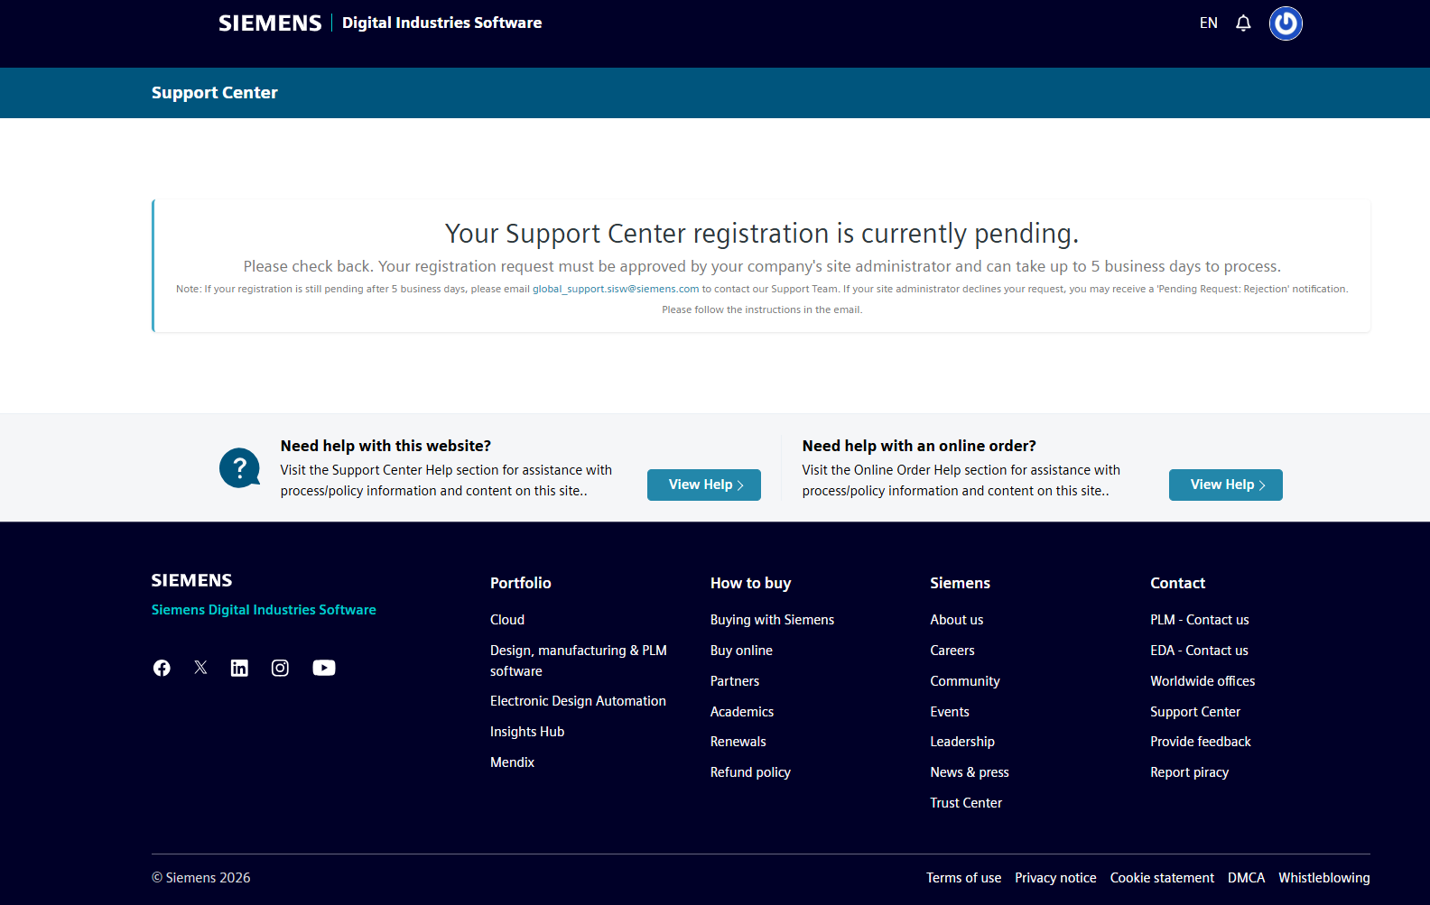Open the notifications bell icon
1430x905 pixels.
click(x=1243, y=23)
